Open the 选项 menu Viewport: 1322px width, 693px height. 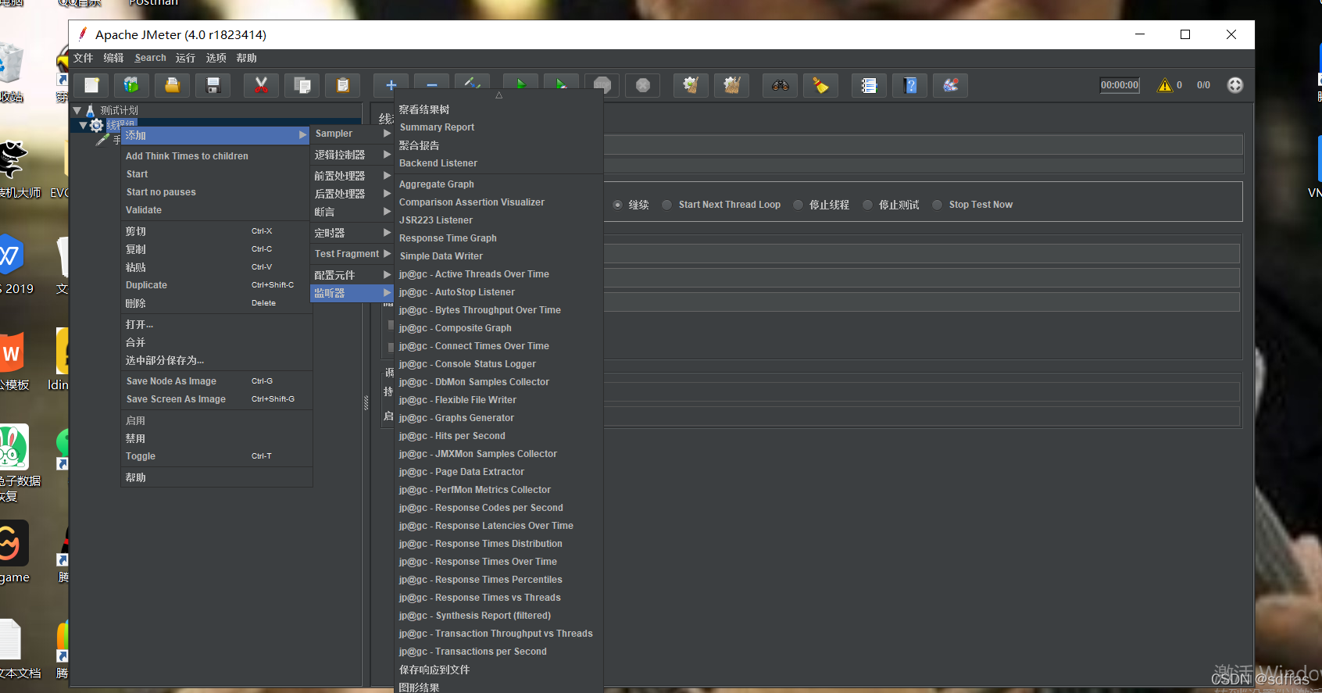pyautogui.click(x=216, y=58)
